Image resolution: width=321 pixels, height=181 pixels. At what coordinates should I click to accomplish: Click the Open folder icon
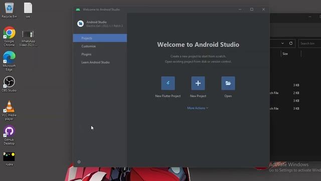[x=228, y=83]
